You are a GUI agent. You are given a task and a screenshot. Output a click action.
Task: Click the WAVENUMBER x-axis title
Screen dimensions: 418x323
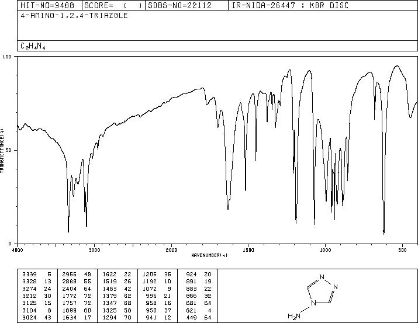209,255
